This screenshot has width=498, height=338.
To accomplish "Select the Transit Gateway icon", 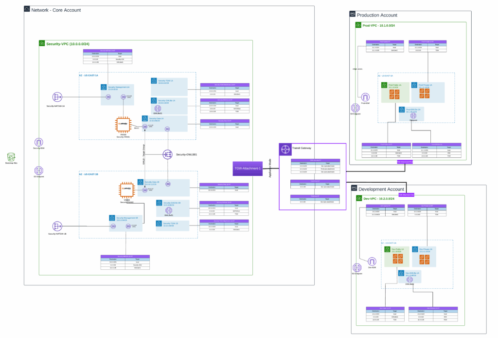I will tap(285, 148).
